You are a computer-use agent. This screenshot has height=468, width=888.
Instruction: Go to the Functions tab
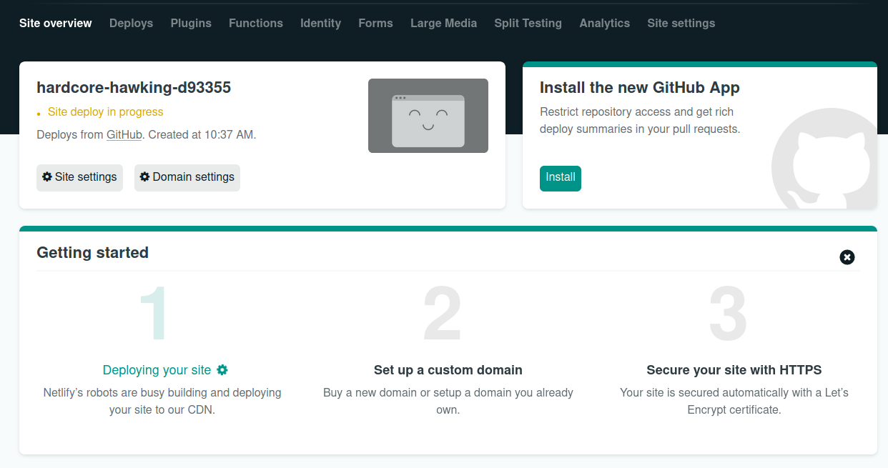point(256,23)
